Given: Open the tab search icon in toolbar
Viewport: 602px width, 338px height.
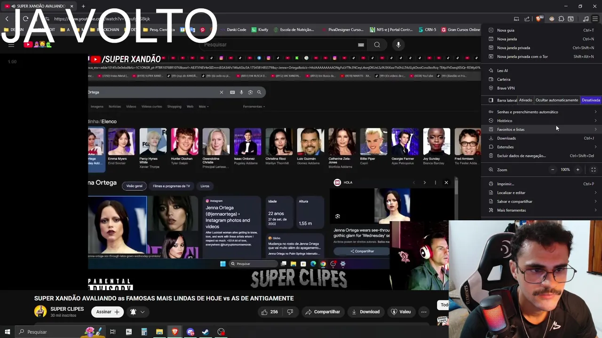Looking at the screenshot, I should pyautogui.click(x=570, y=19).
